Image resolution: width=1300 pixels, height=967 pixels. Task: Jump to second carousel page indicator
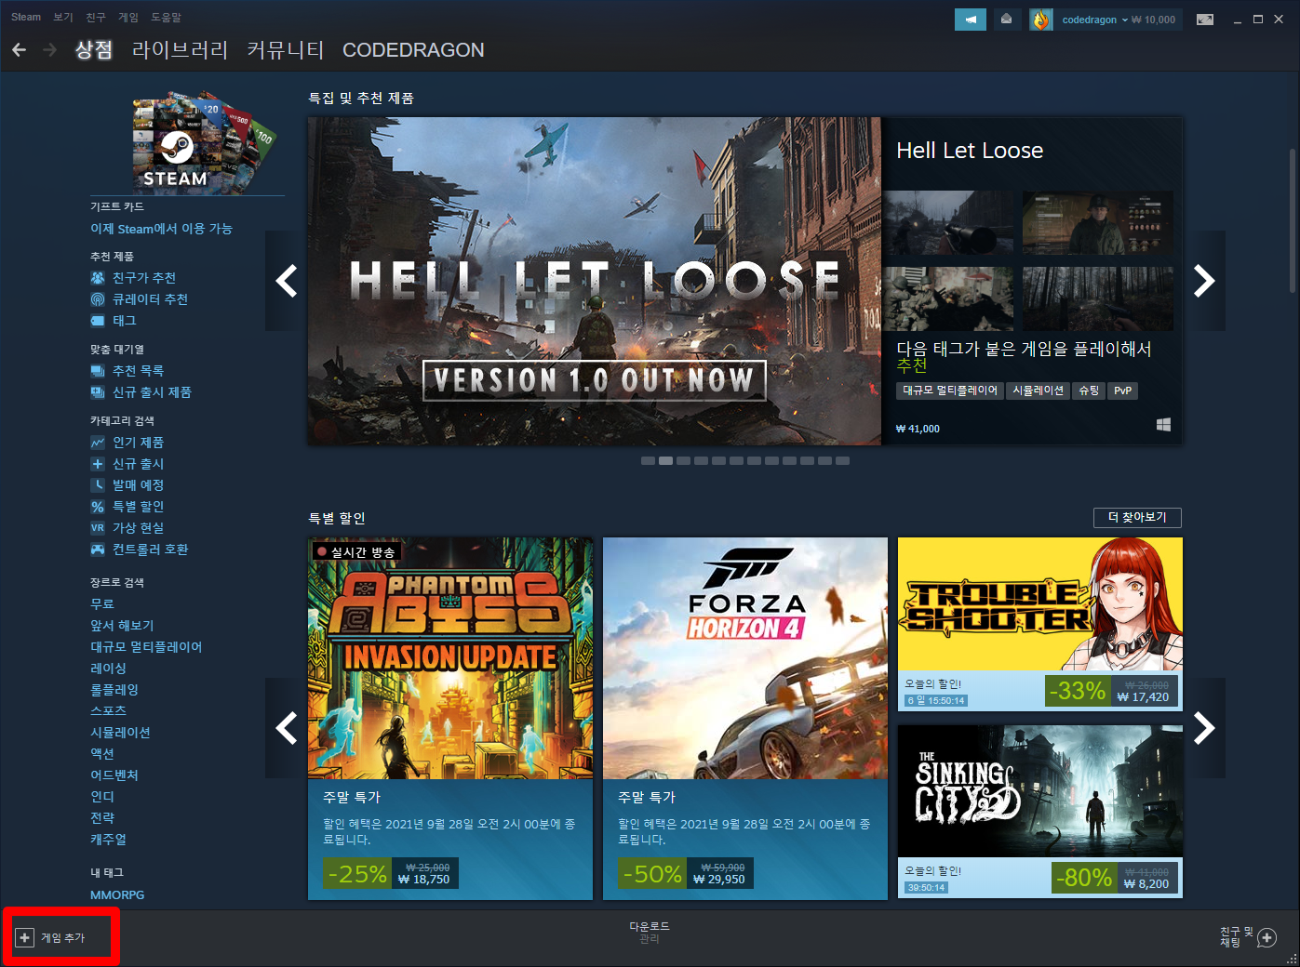point(665,460)
